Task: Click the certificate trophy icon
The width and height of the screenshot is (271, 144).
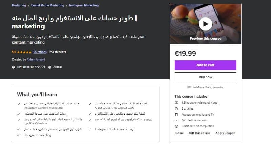Action: pos(176,126)
